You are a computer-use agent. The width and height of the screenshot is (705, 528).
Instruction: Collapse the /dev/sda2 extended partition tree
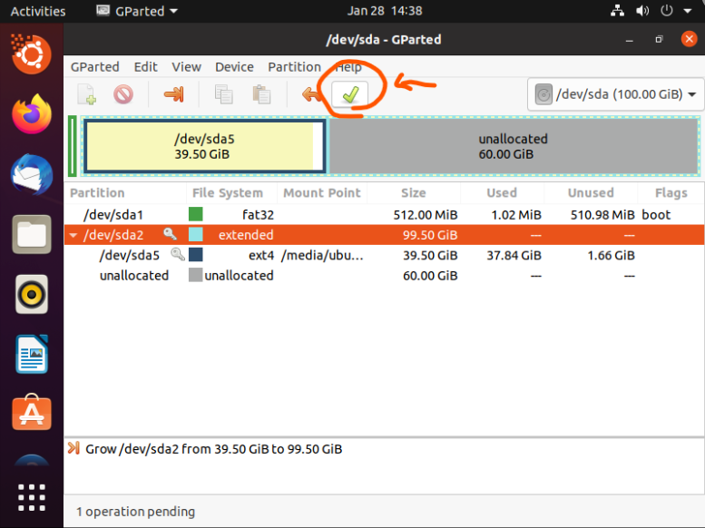tap(73, 235)
